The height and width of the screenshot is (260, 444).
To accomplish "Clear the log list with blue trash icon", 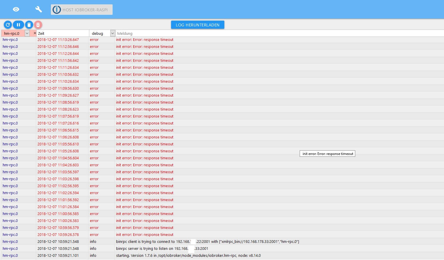I will click(29, 25).
